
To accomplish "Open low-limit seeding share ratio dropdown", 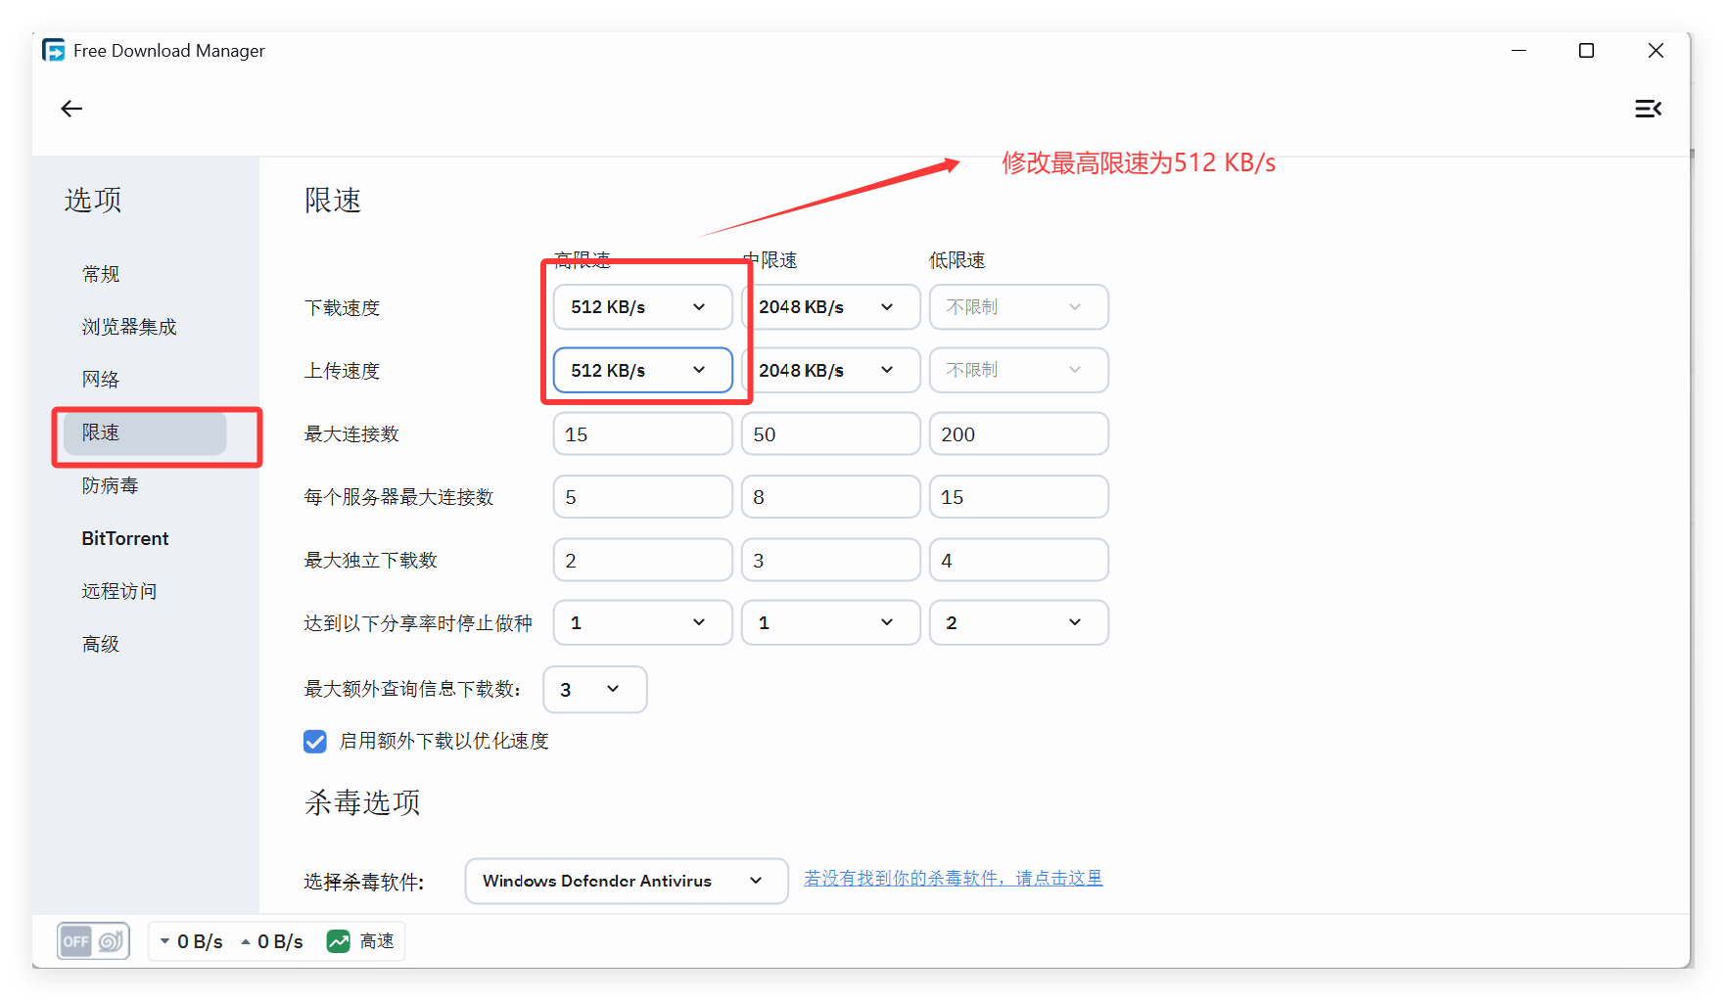I will tap(1018, 622).
